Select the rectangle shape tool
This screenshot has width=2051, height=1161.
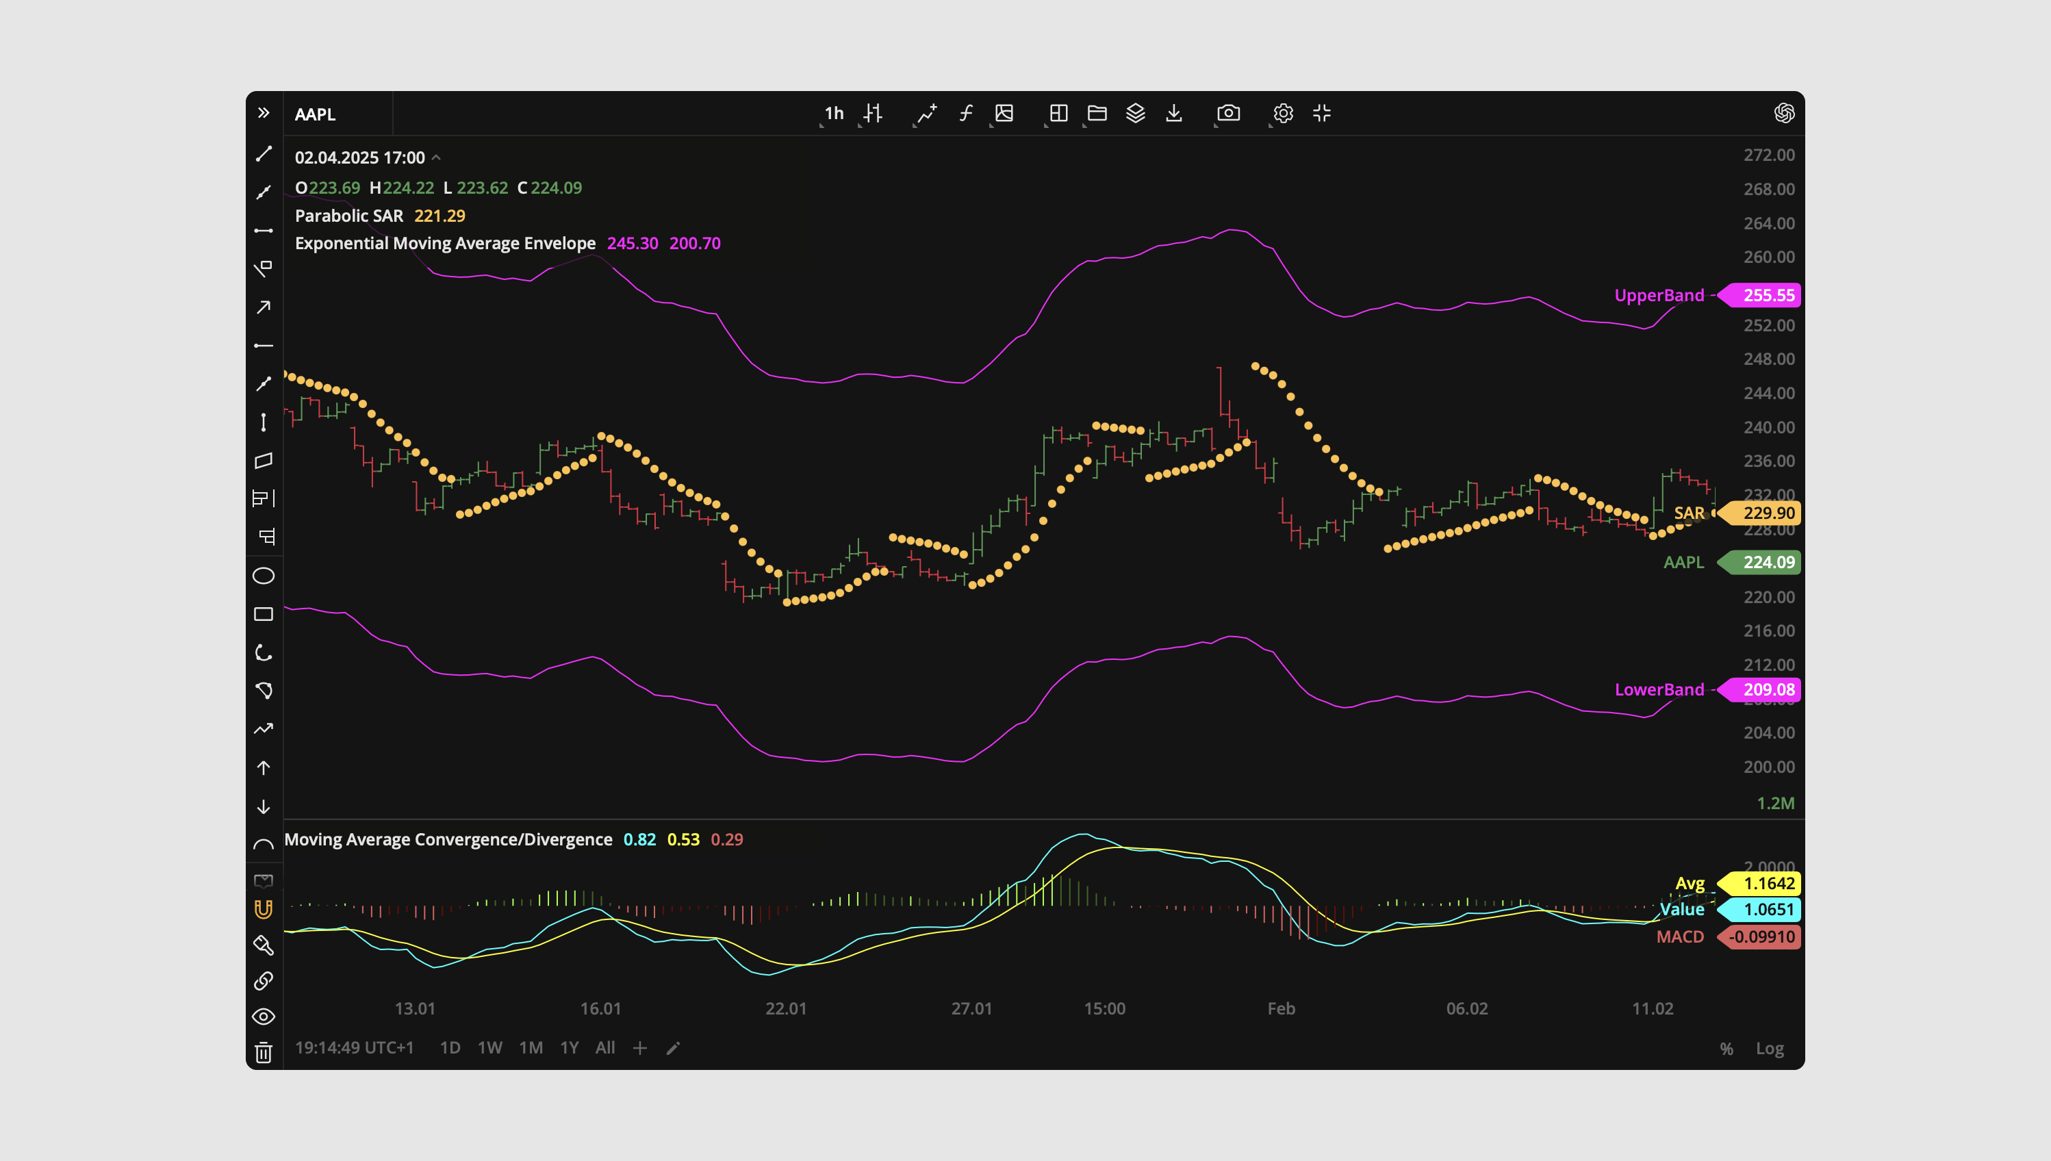tap(263, 614)
